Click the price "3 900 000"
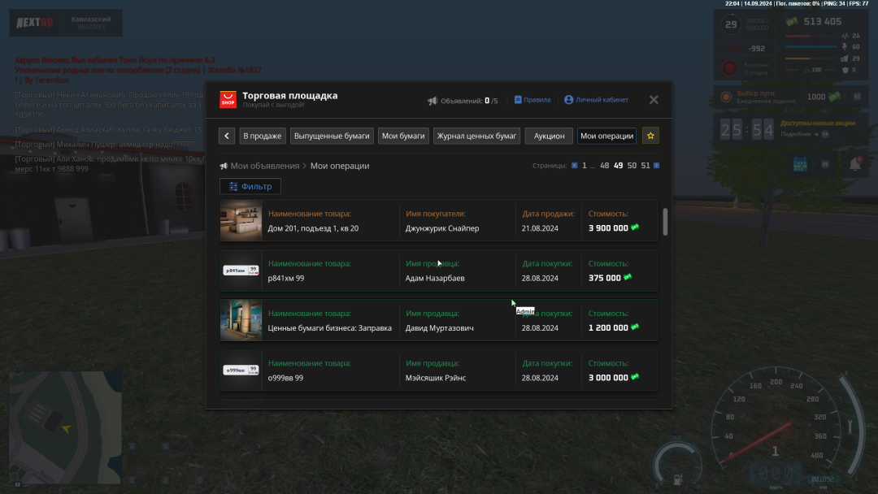This screenshot has width=878, height=494. (608, 228)
